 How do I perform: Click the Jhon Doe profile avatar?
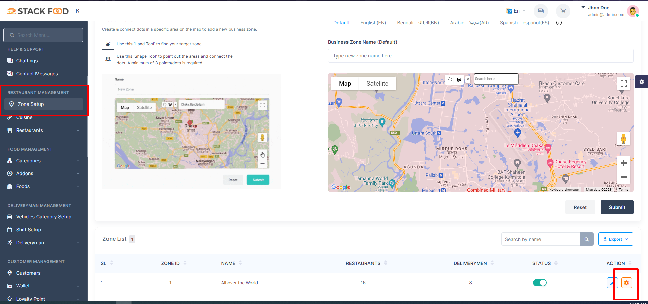(633, 11)
